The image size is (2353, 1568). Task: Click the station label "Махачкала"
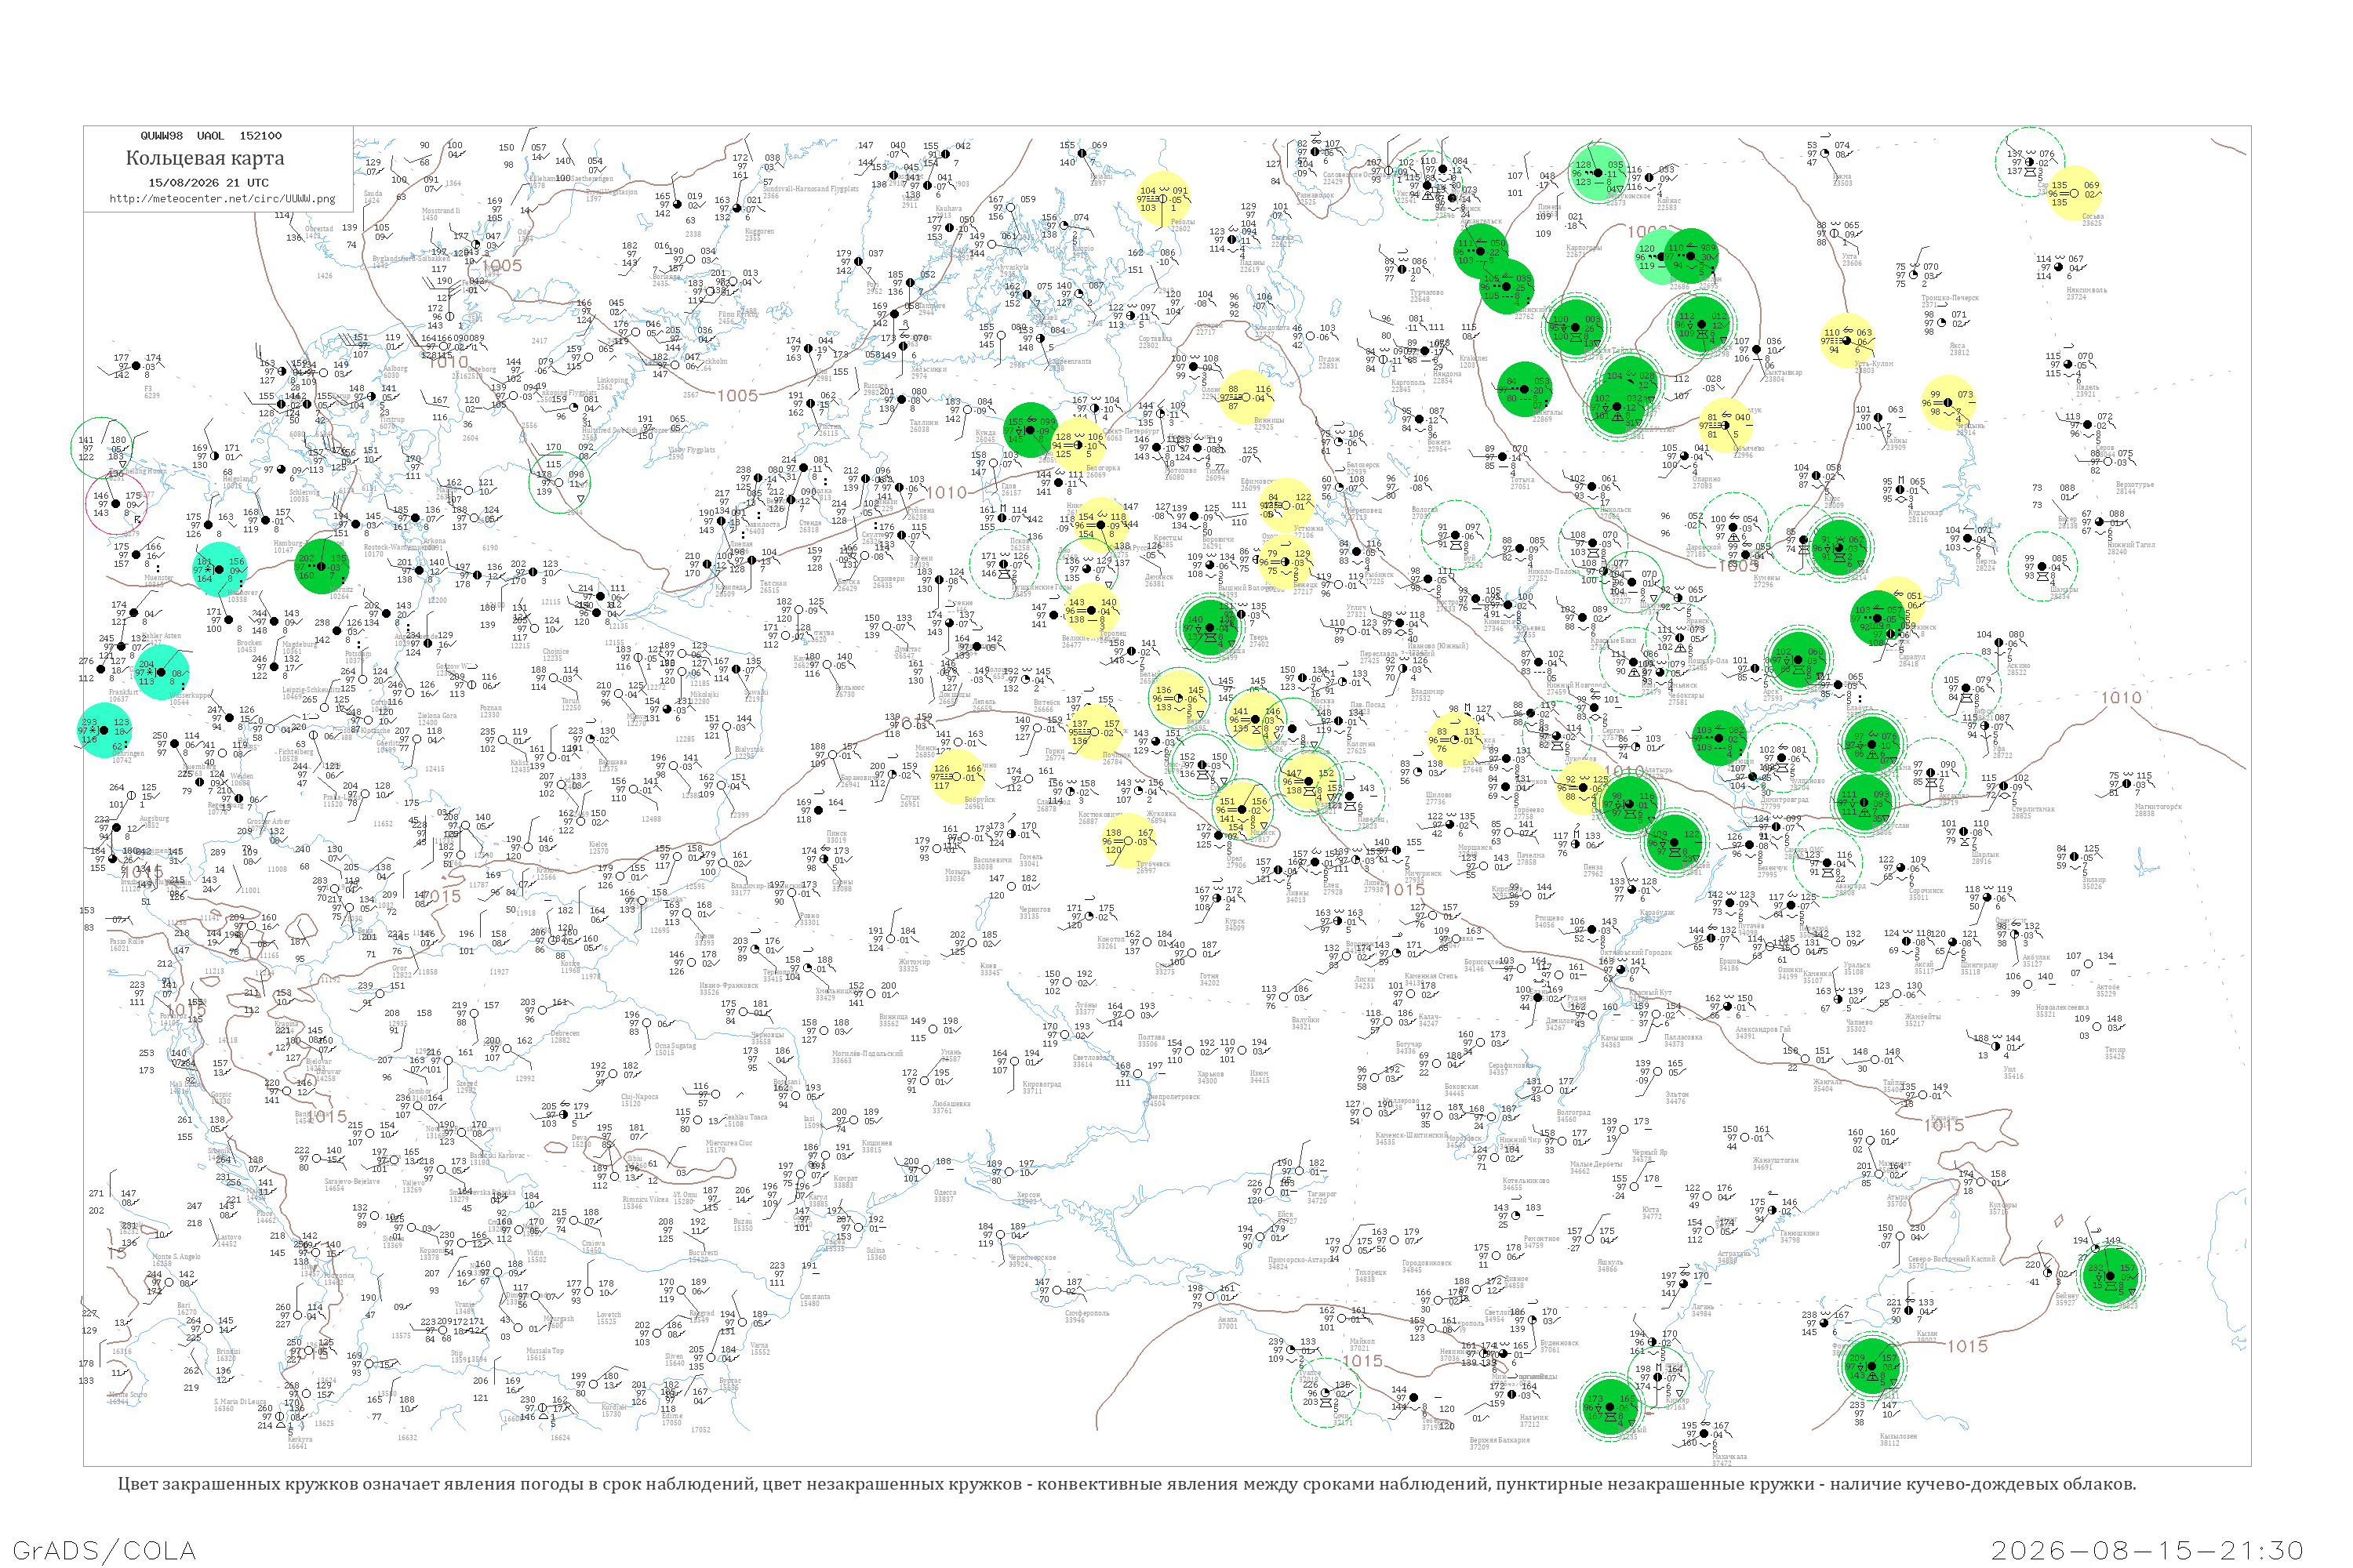tap(1728, 1458)
